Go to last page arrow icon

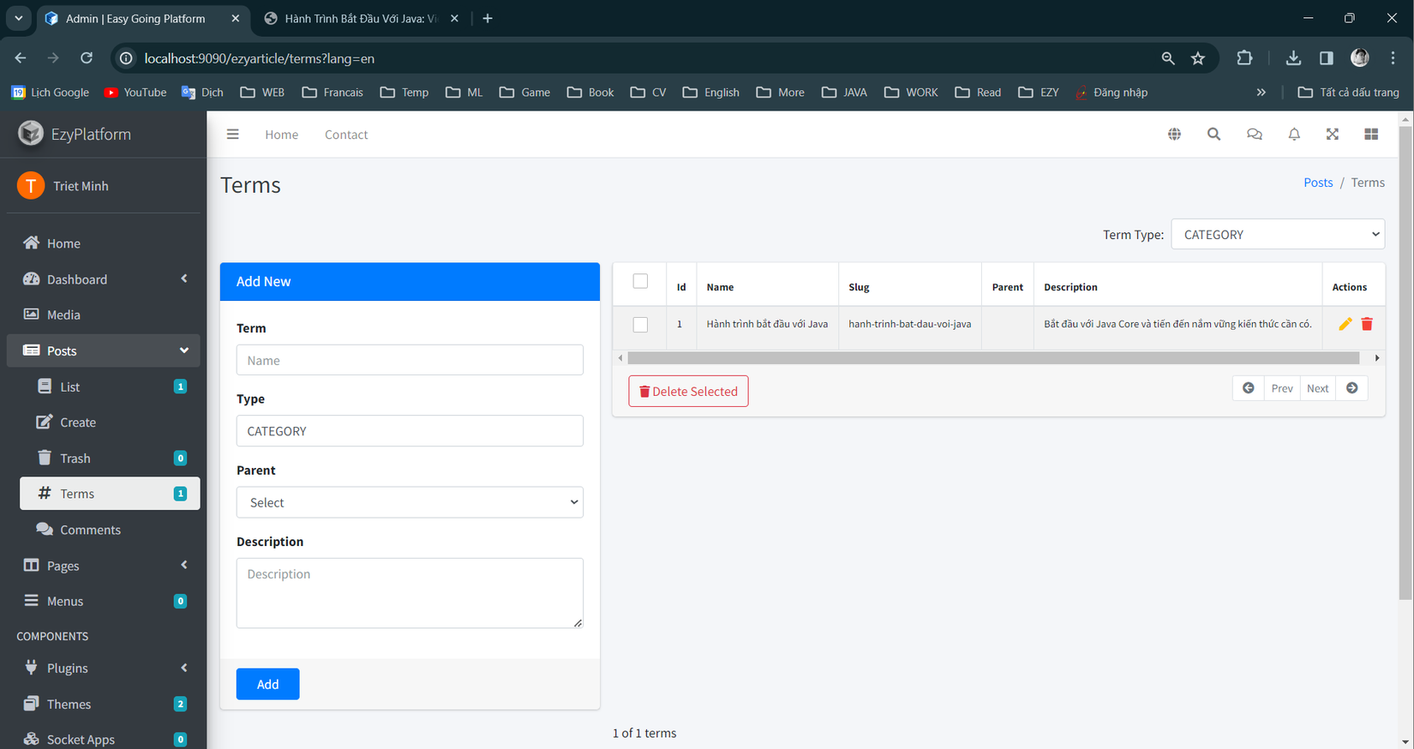[x=1351, y=388]
